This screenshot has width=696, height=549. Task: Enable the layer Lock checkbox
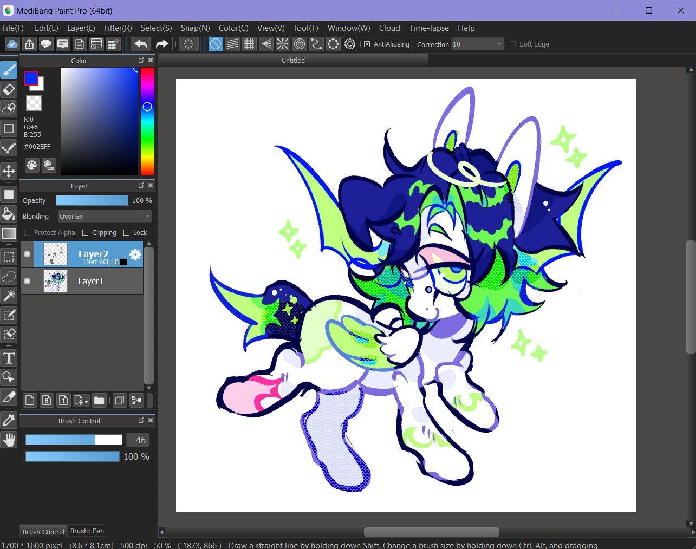point(127,233)
